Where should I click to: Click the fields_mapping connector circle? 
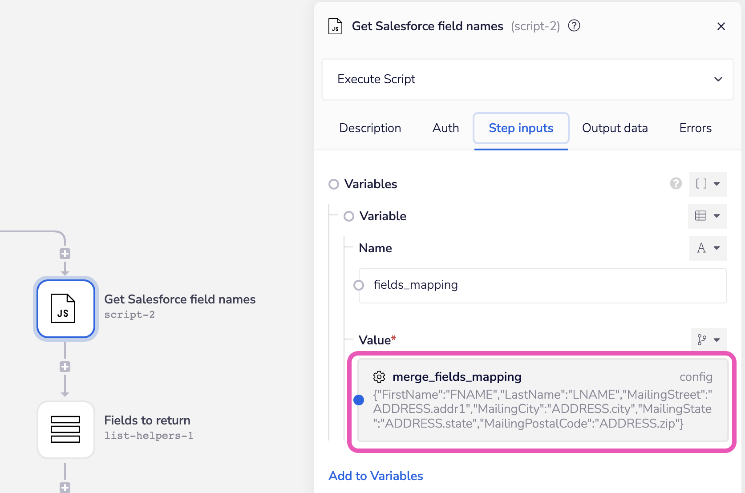point(359,285)
